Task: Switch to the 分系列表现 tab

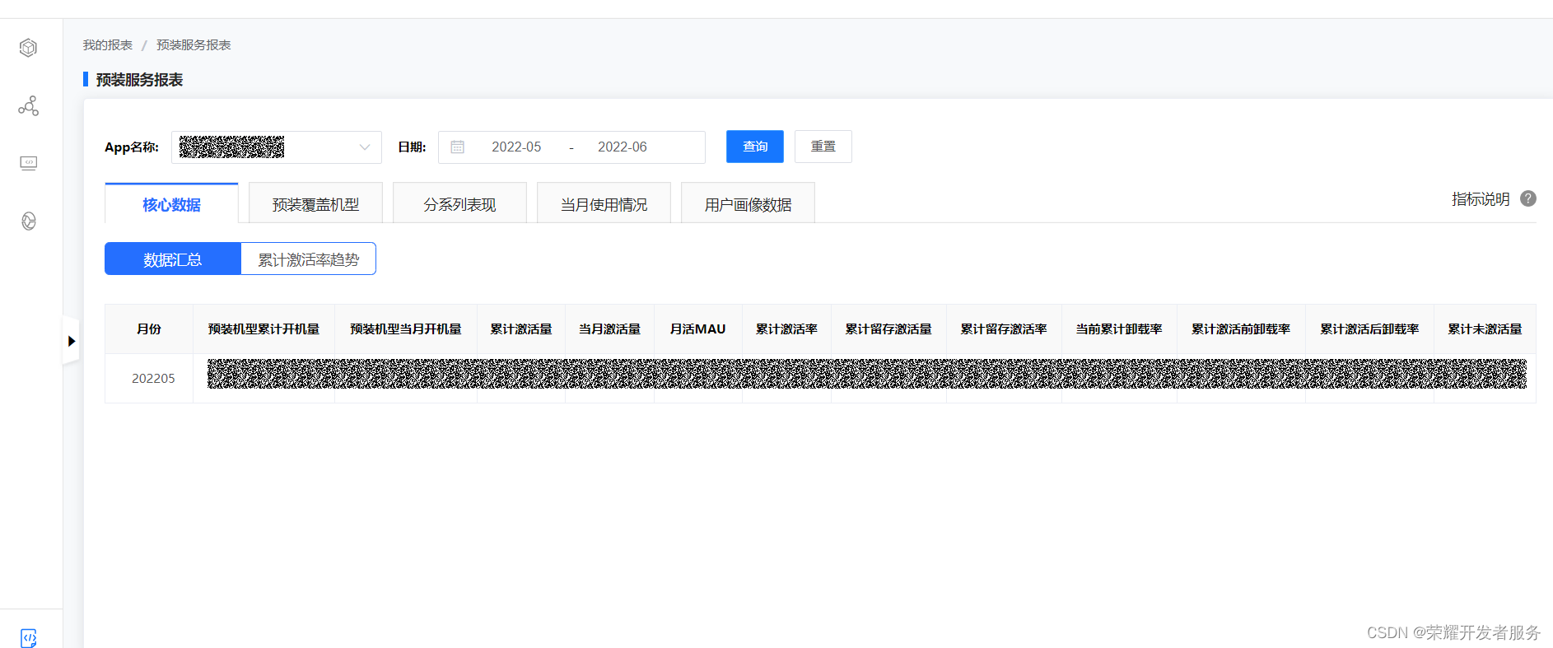Action: (459, 203)
